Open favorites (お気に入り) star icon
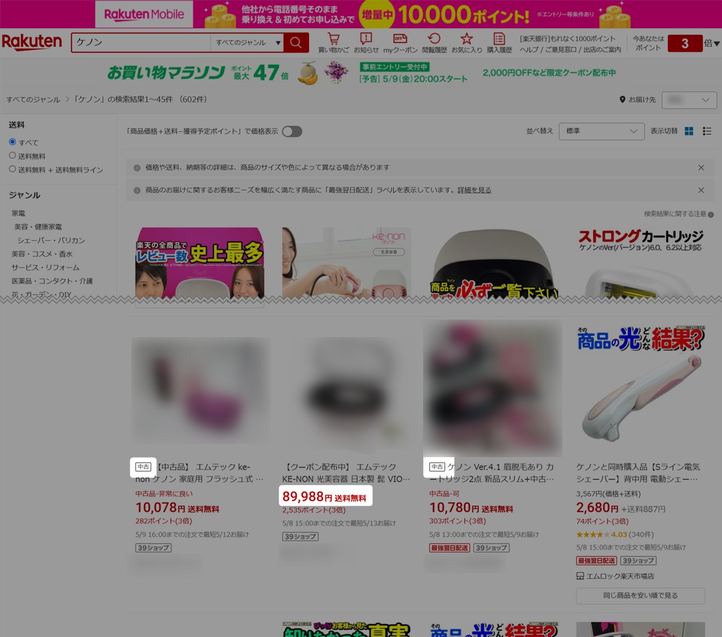This screenshot has width=722, height=637. (466, 43)
